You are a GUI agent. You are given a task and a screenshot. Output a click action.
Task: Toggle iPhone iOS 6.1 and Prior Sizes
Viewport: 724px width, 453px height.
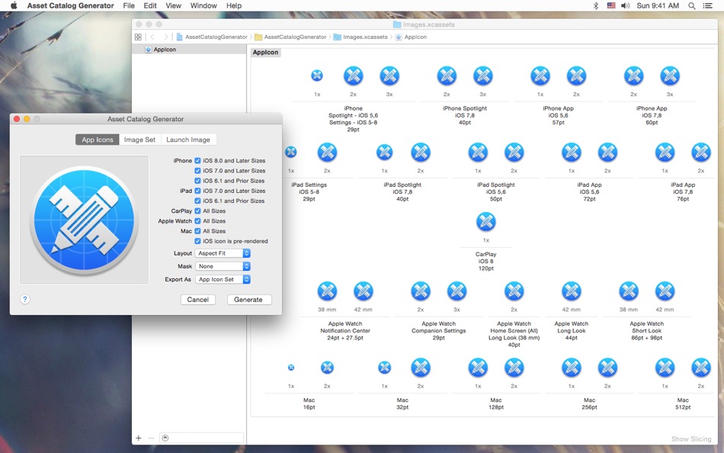(x=197, y=181)
